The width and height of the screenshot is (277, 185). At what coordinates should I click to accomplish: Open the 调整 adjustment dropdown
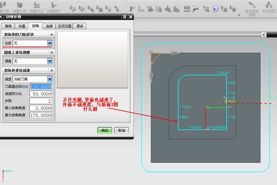click(x=50, y=61)
